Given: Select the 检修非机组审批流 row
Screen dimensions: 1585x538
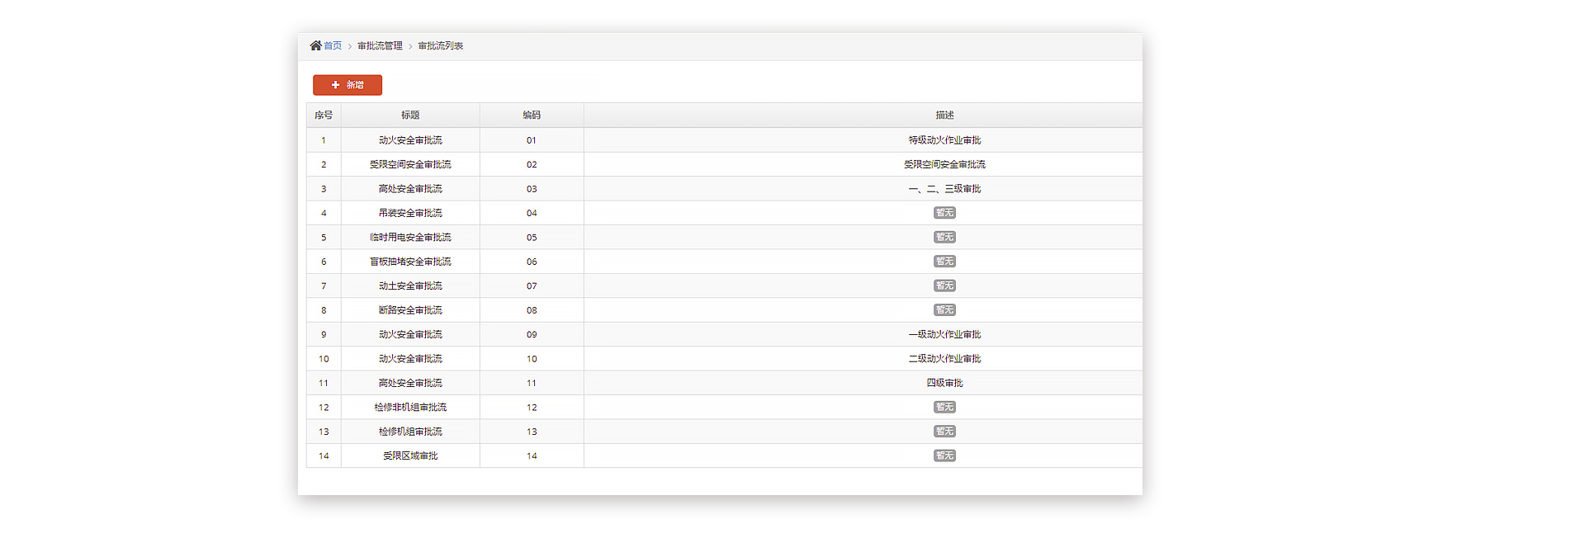Looking at the screenshot, I should 410,408.
